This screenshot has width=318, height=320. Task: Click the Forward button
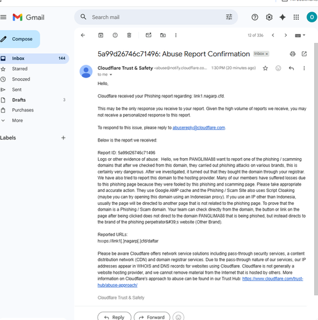click(152, 317)
